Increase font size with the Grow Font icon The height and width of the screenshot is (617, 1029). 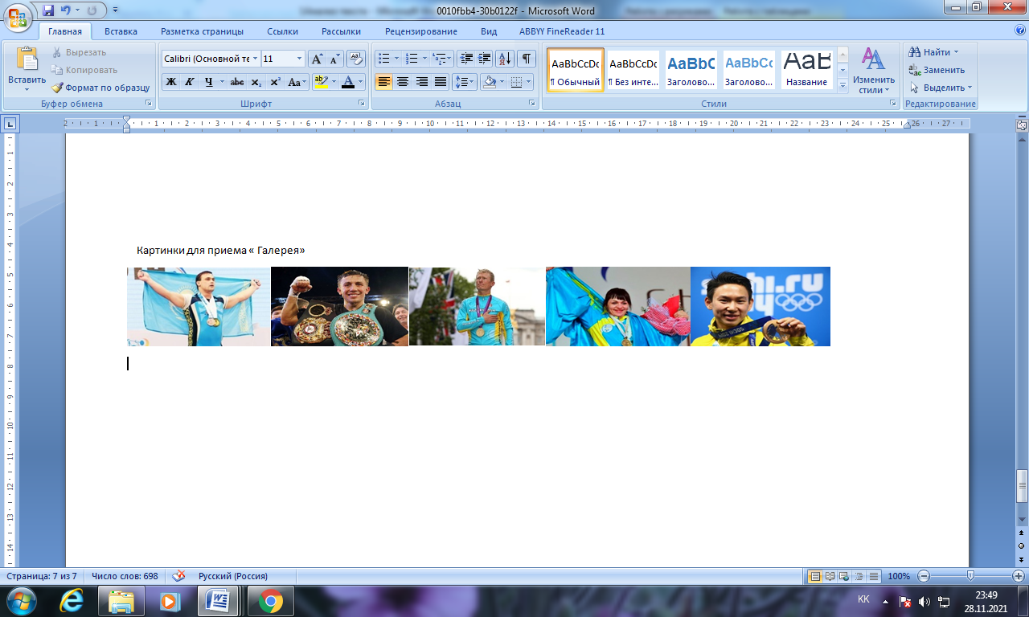[x=317, y=59]
